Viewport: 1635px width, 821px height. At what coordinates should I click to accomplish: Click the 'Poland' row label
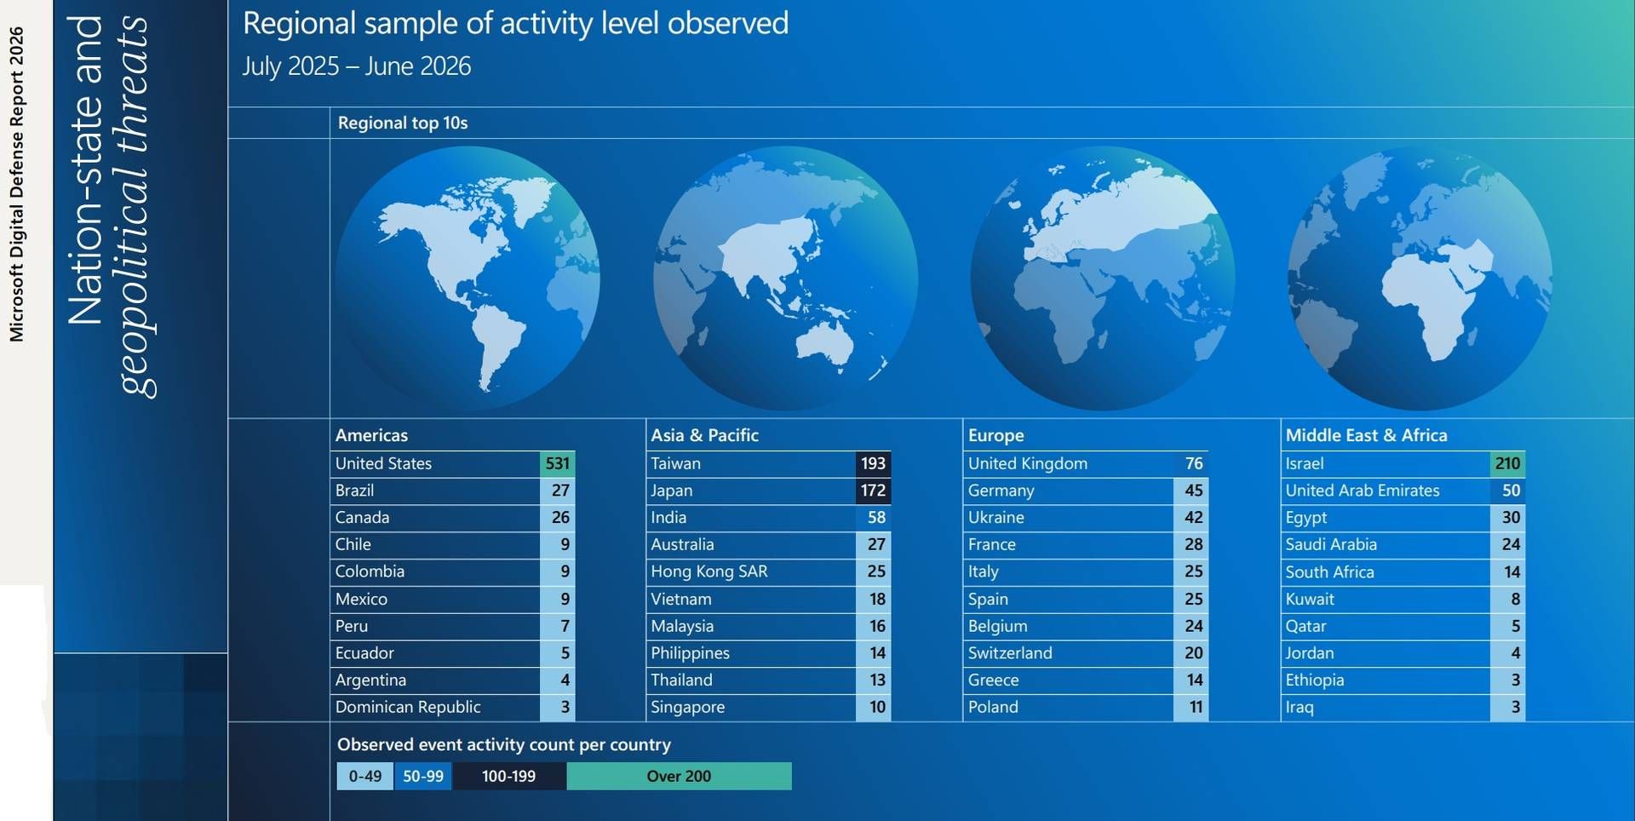pos(993,707)
